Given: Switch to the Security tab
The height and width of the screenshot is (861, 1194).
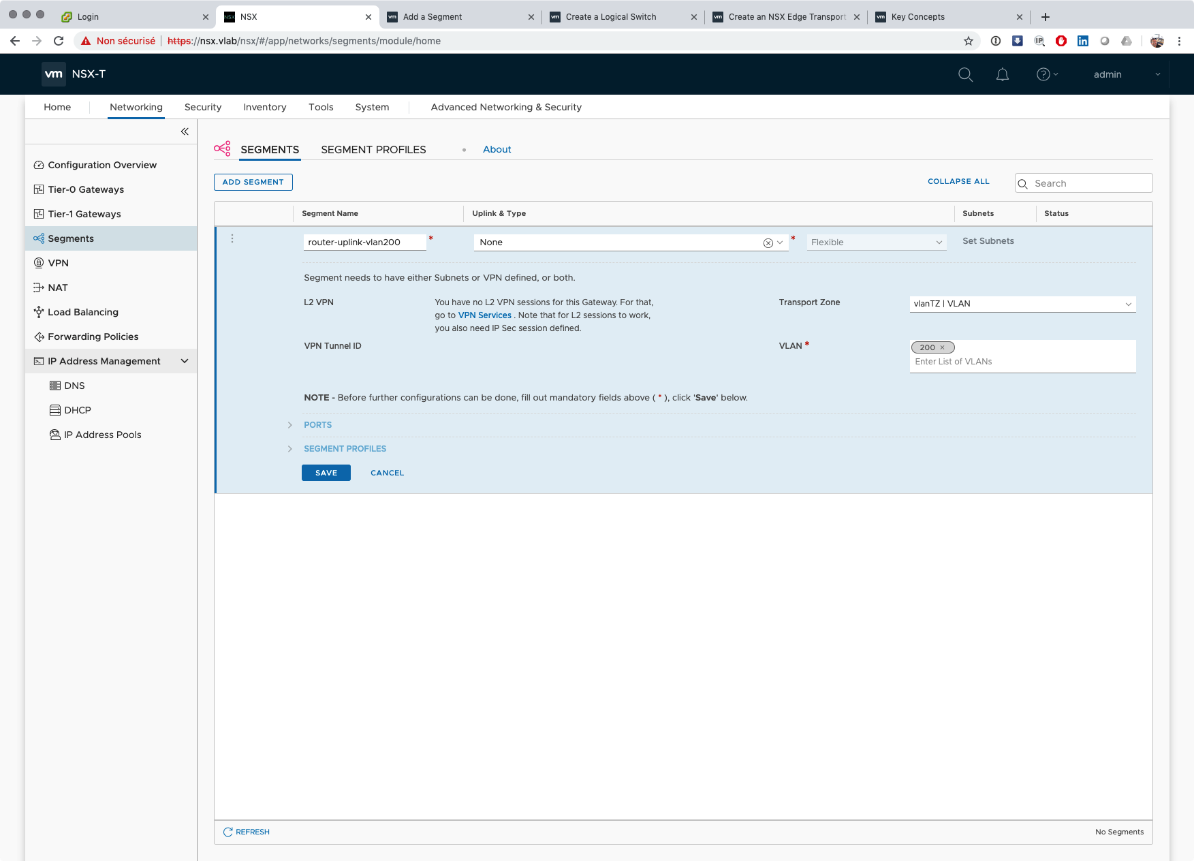Looking at the screenshot, I should pos(203,107).
